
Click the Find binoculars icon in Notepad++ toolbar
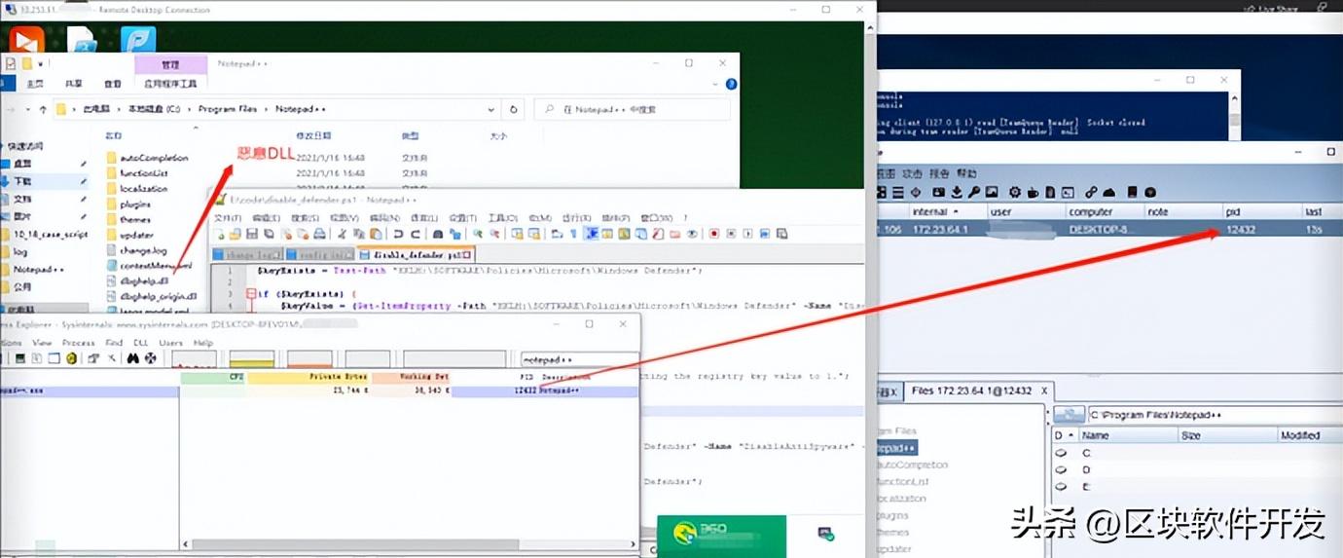(x=437, y=234)
